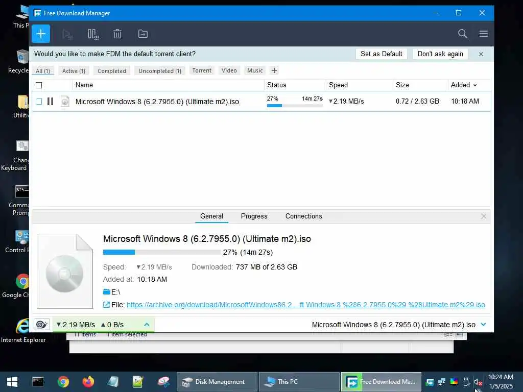
Task: Click the disc image file thumbnail
Action: [65, 271]
